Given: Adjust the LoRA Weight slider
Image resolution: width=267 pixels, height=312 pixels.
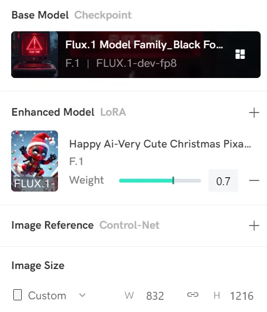Looking at the screenshot, I should point(160,180).
